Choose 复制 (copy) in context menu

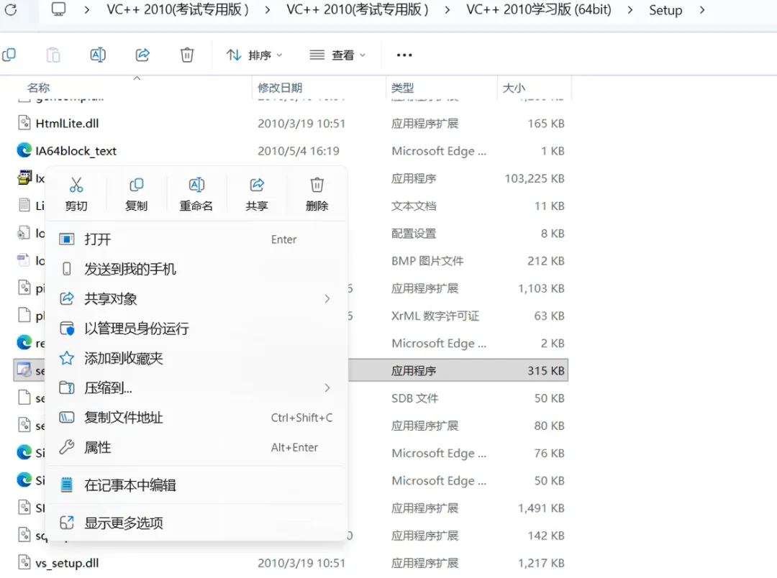[136, 194]
